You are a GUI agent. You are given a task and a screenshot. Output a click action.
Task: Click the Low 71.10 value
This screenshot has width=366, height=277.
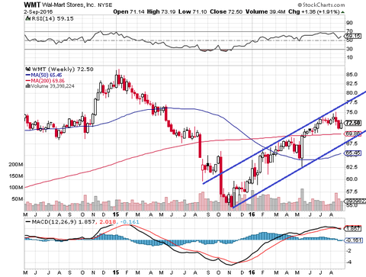pyautogui.click(x=192, y=11)
